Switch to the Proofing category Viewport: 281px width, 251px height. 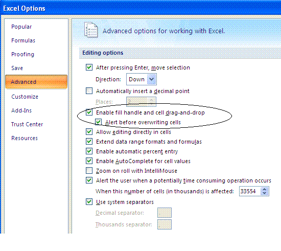click(22, 54)
